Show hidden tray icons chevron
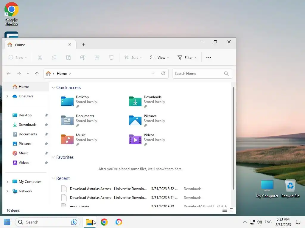Screen dimensions: 305x228 tap(245, 222)
